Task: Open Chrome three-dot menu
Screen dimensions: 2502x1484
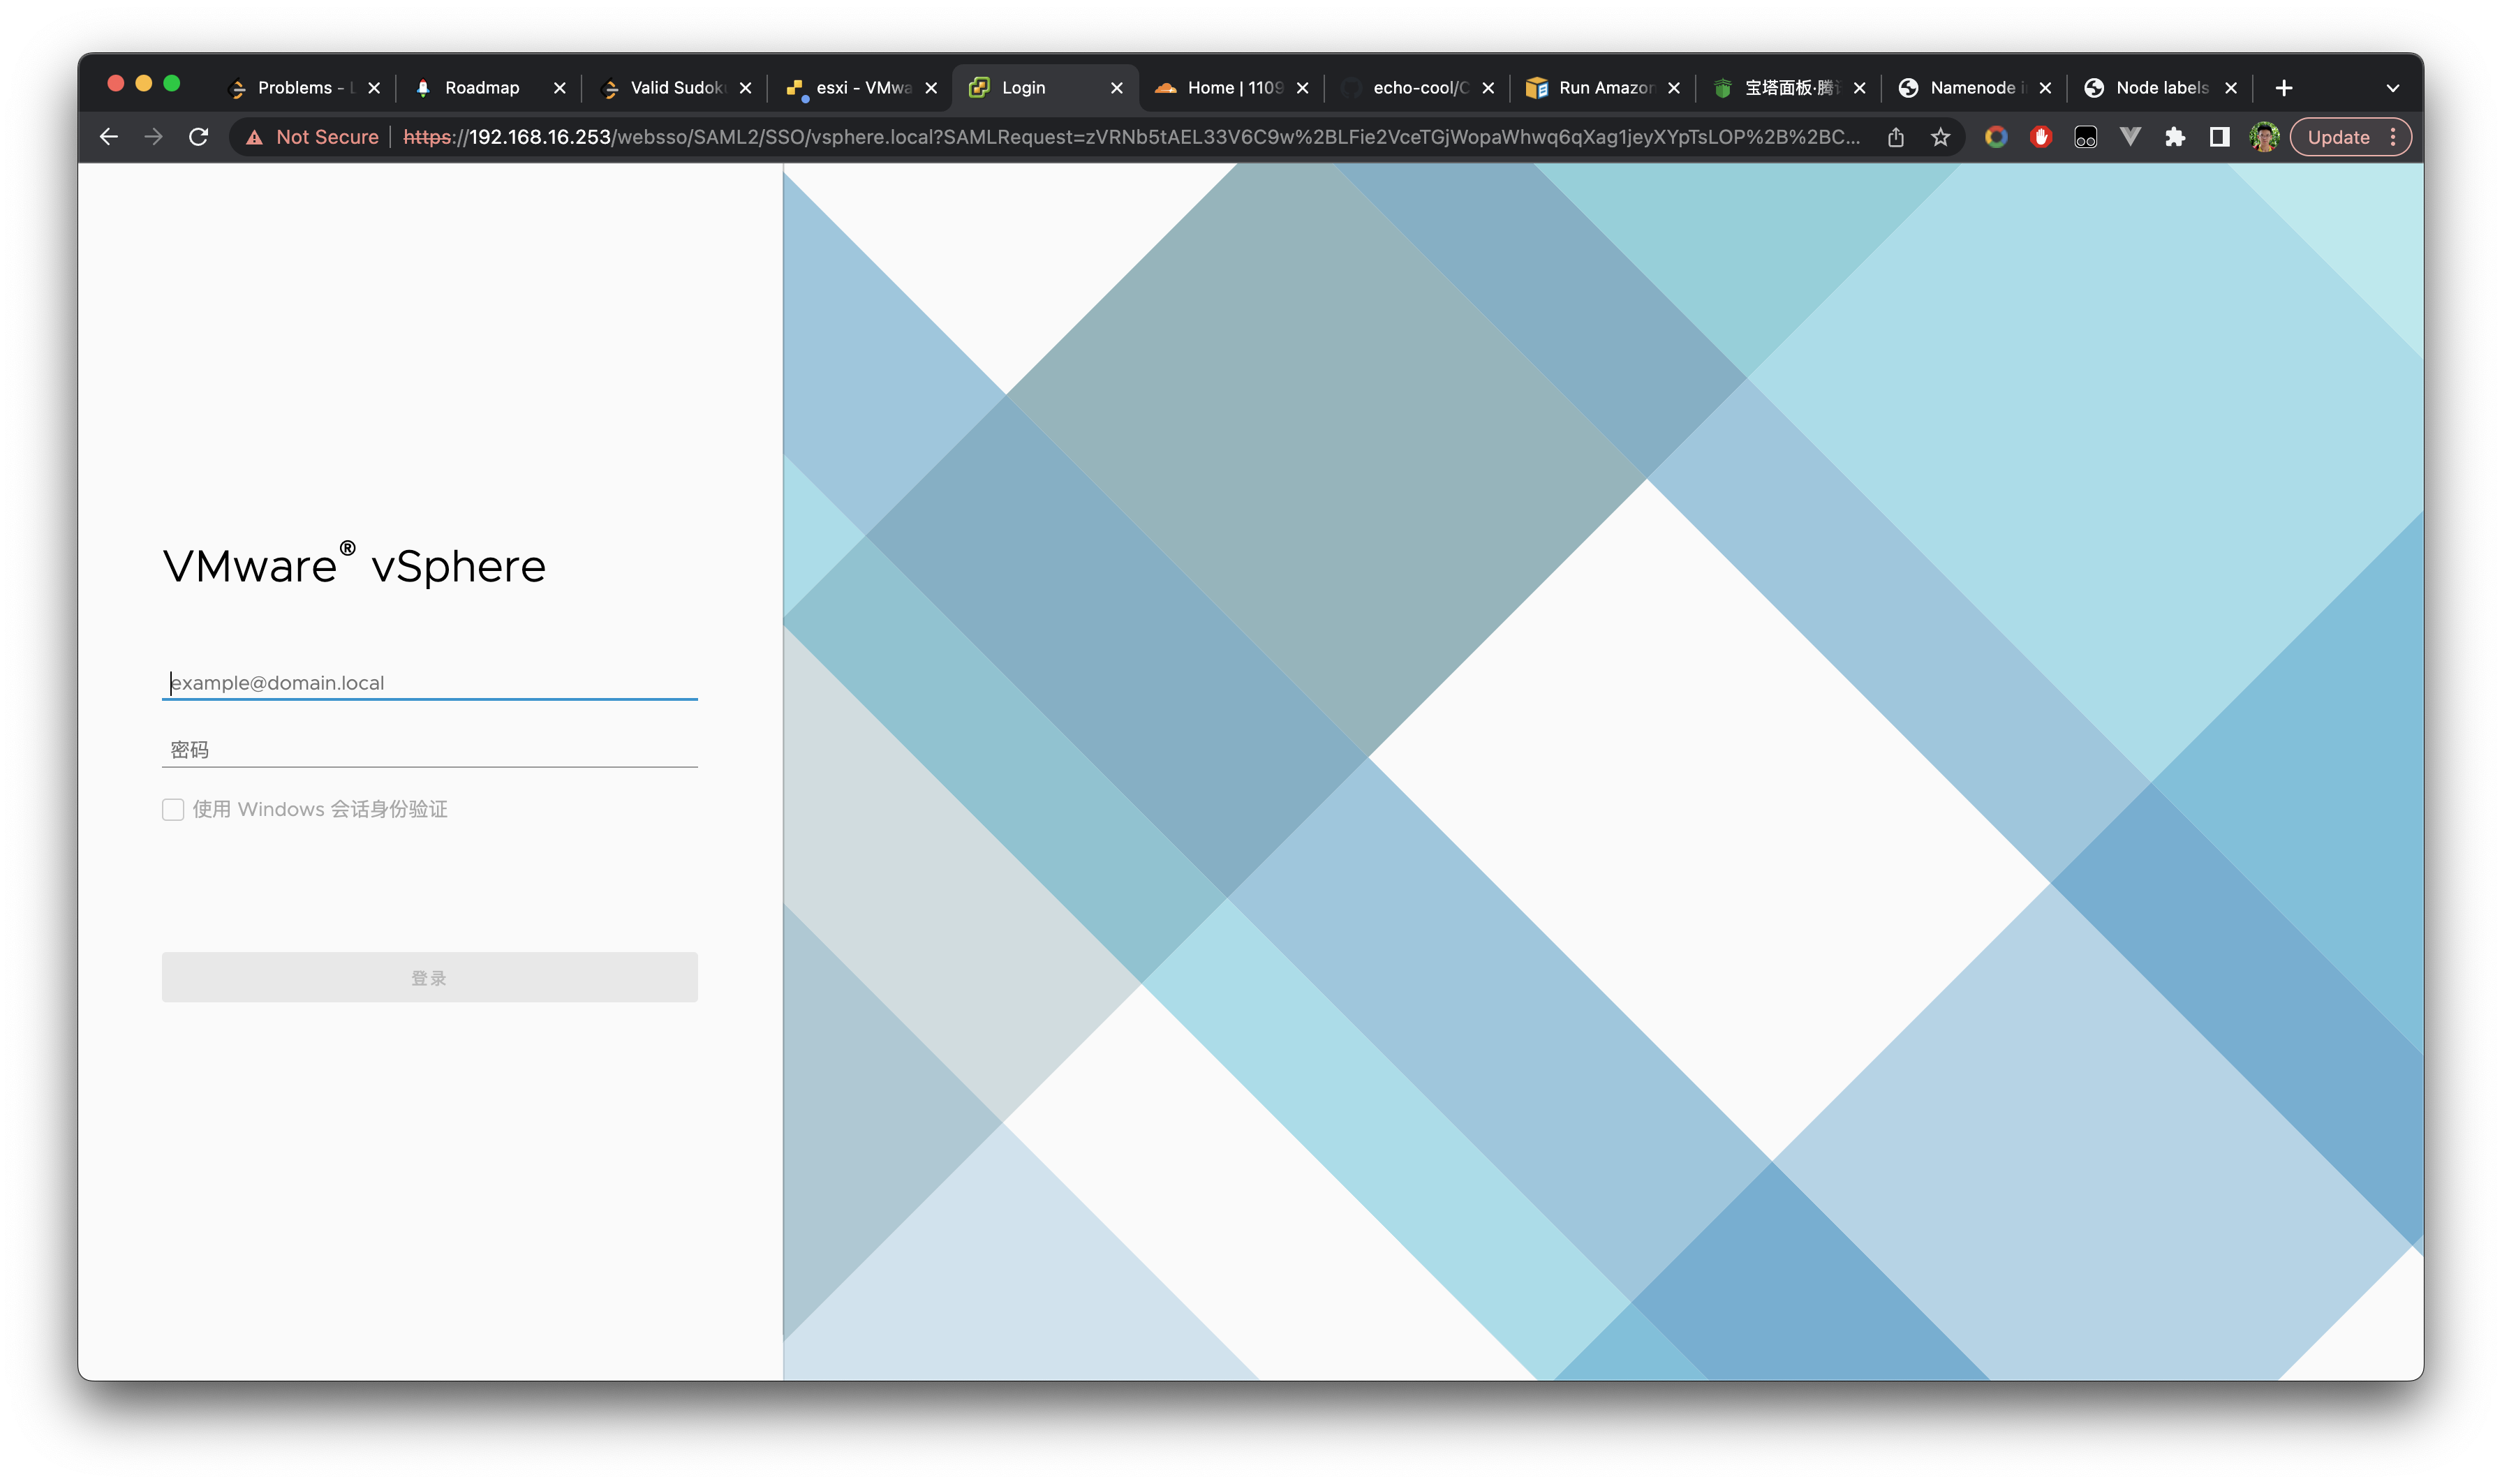Action: [2393, 137]
